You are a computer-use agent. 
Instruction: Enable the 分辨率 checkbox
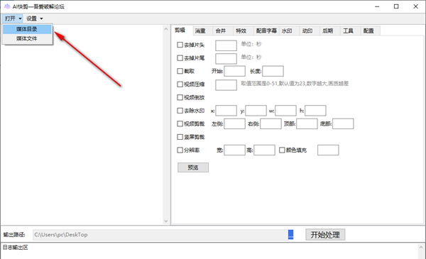pos(180,150)
